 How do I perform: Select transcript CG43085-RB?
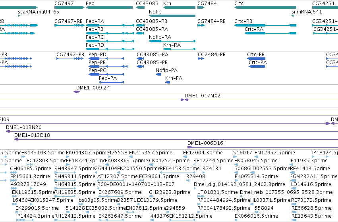point(152,21)
